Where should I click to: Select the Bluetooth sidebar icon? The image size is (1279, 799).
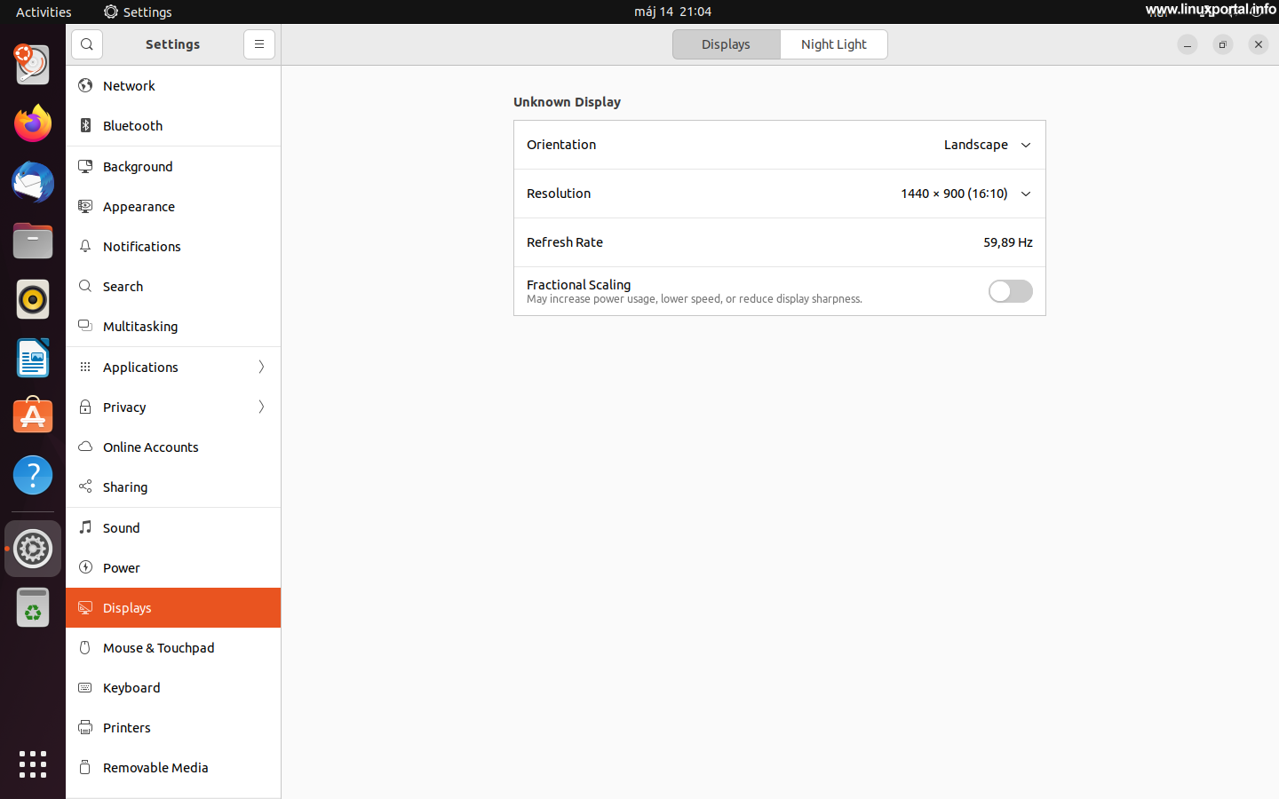click(85, 125)
